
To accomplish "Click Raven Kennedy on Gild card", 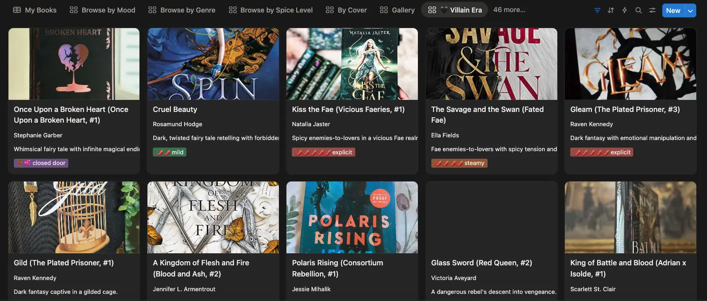I will point(35,278).
